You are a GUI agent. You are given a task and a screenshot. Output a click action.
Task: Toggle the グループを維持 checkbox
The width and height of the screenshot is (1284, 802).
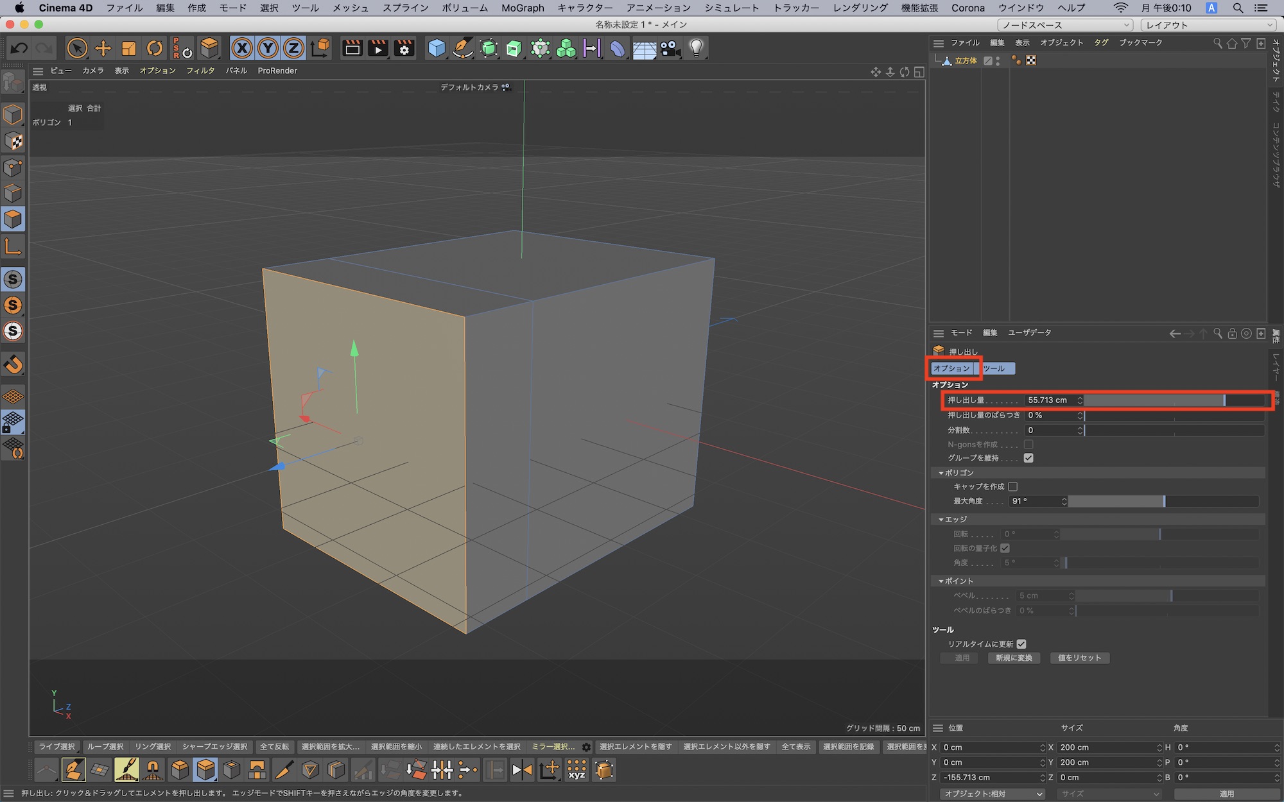pos(1028,458)
